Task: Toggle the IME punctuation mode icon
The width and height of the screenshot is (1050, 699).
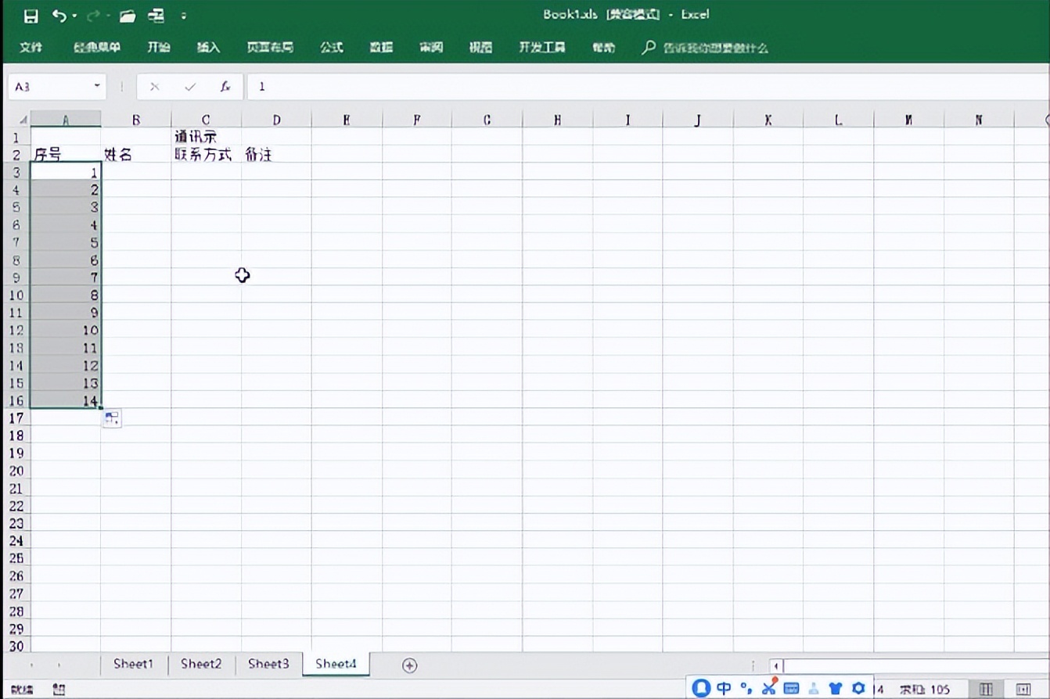Action: [746, 688]
